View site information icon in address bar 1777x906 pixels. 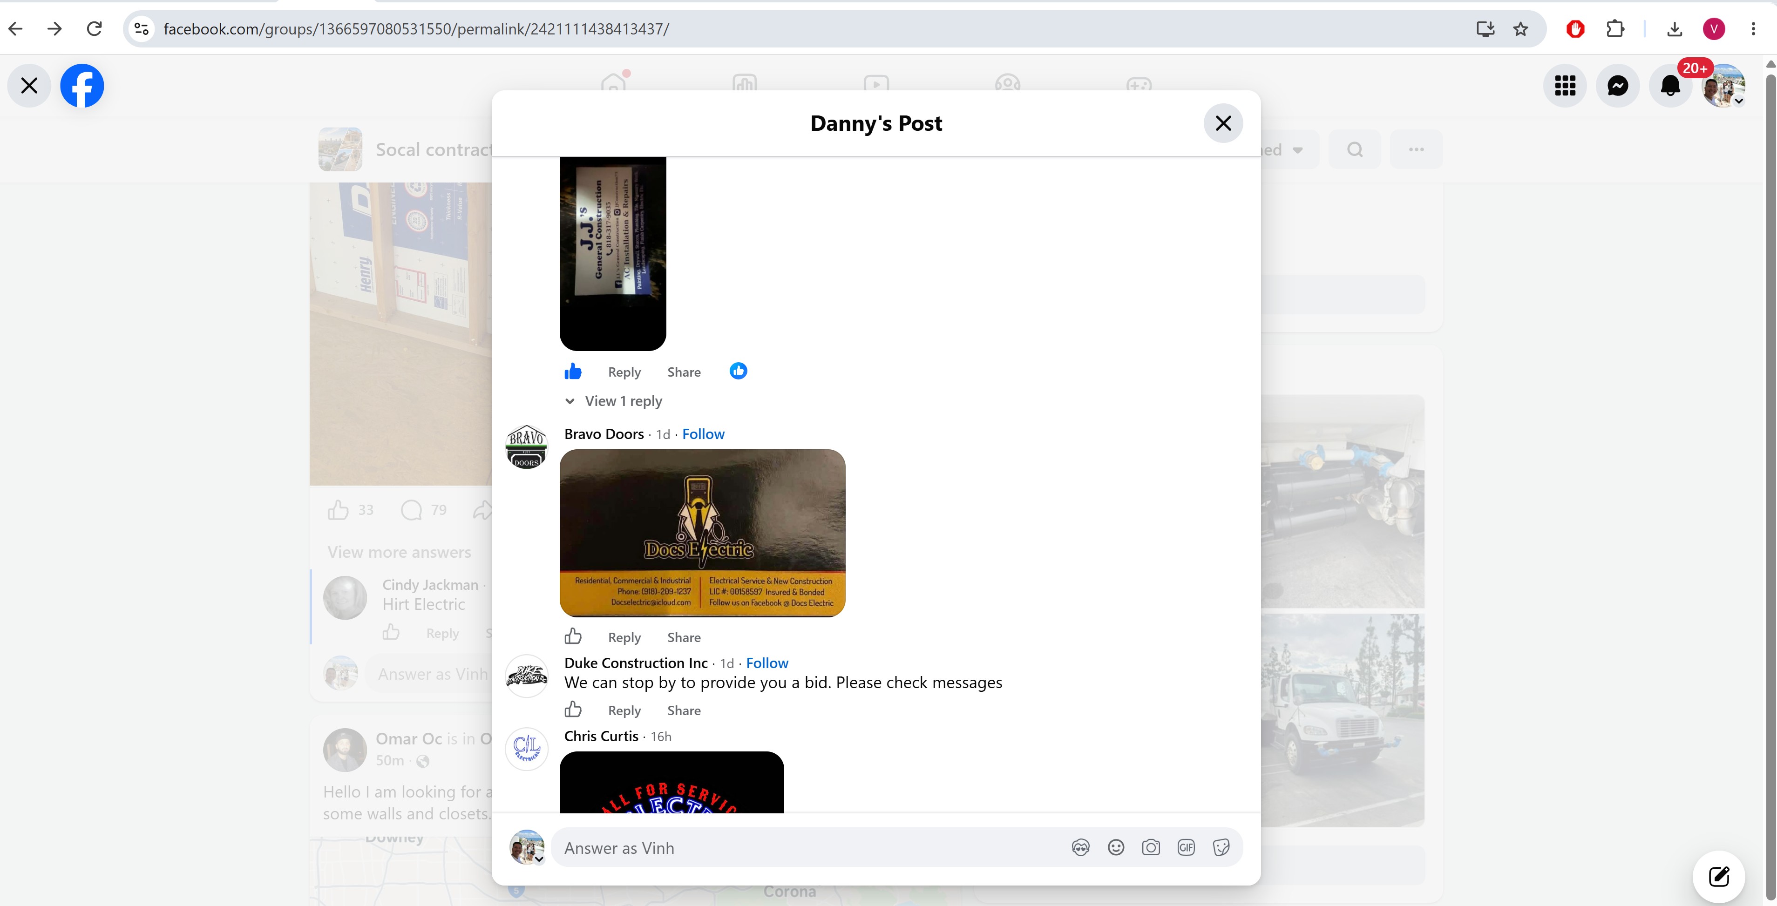tap(142, 29)
